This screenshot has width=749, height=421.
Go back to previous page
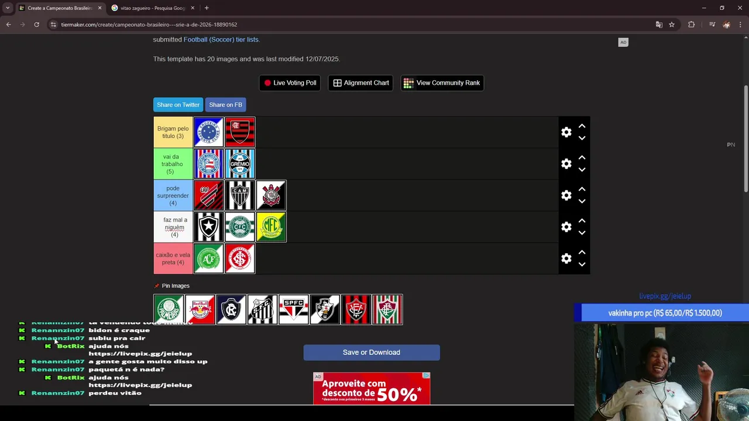pyautogui.click(x=8, y=25)
